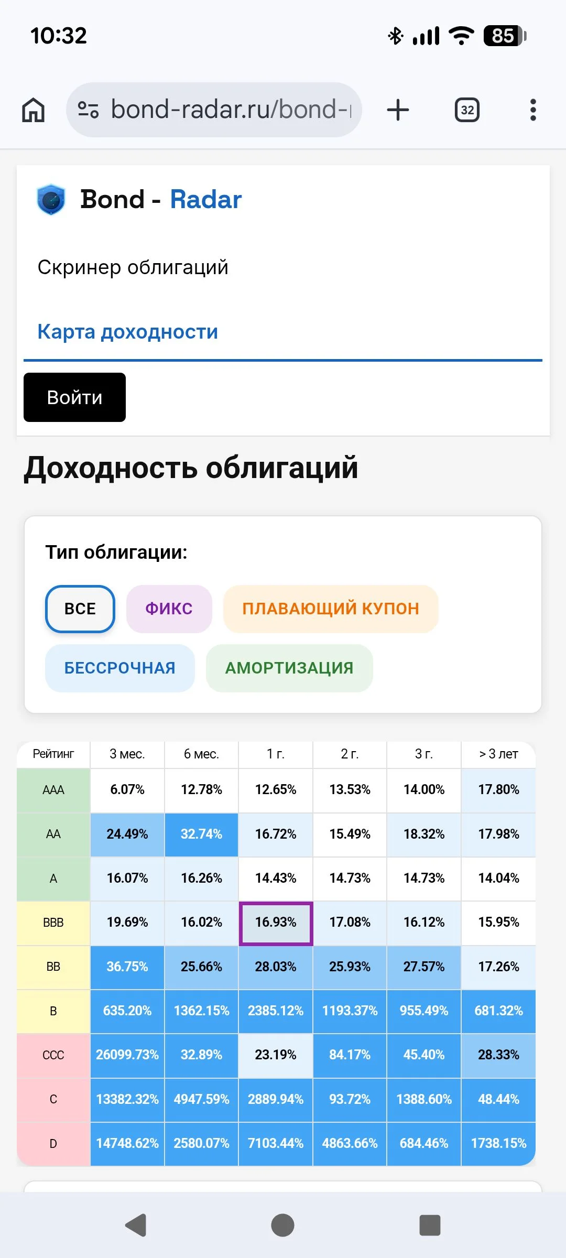Tap the Android back navigation button
Screen dimensions: 566x1258
(136, 1226)
